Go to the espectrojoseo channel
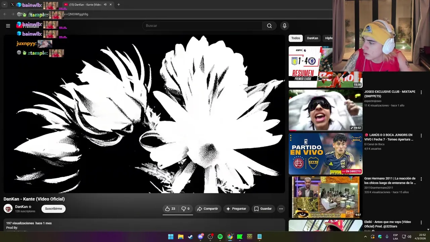 373,101
